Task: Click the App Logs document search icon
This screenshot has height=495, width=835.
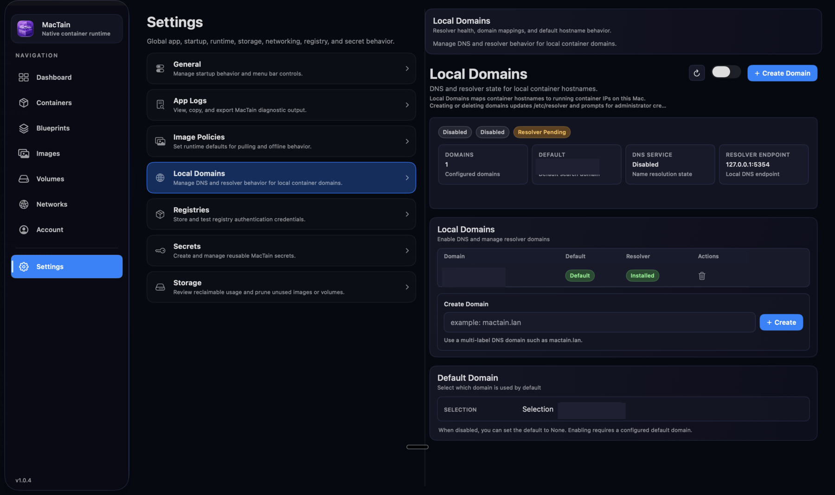Action: tap(160, 105)
